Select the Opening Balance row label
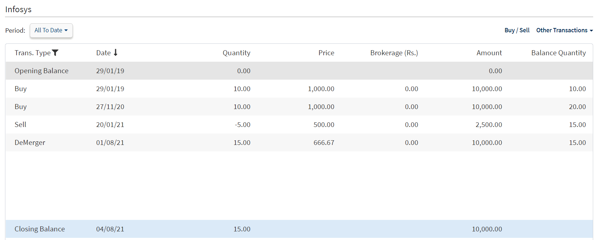Screen dimensions: 600x240 (x=42, y=71)
